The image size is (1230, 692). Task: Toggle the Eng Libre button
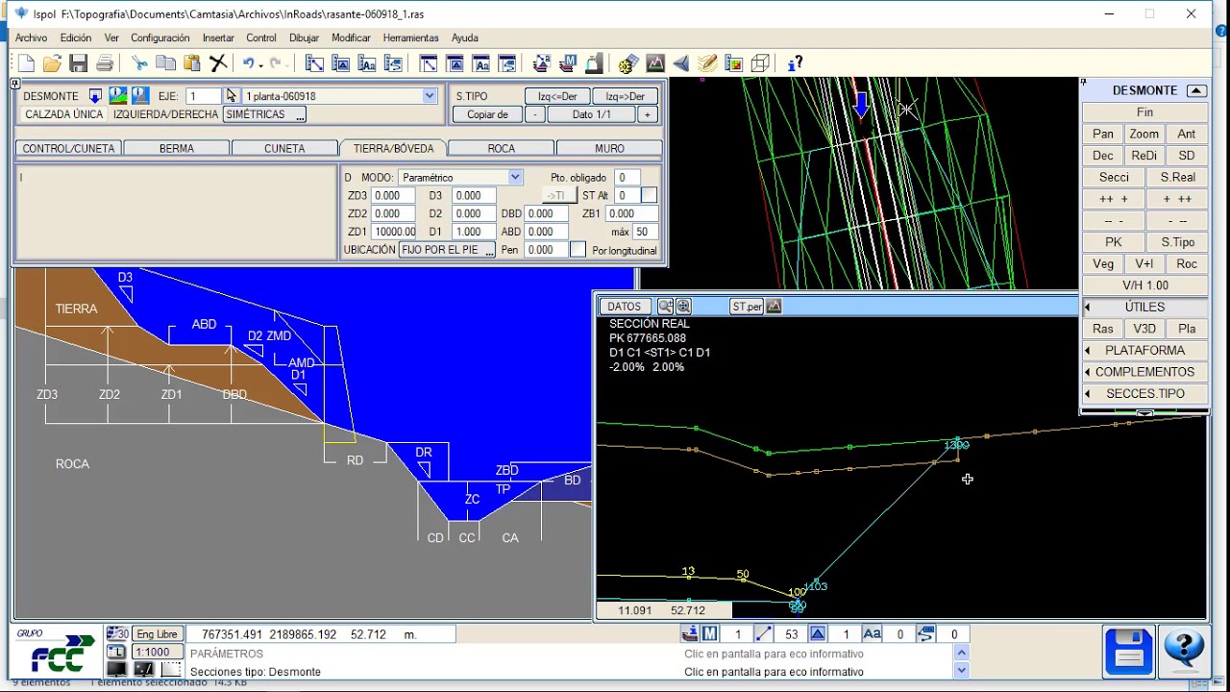(x=157, y=634)
